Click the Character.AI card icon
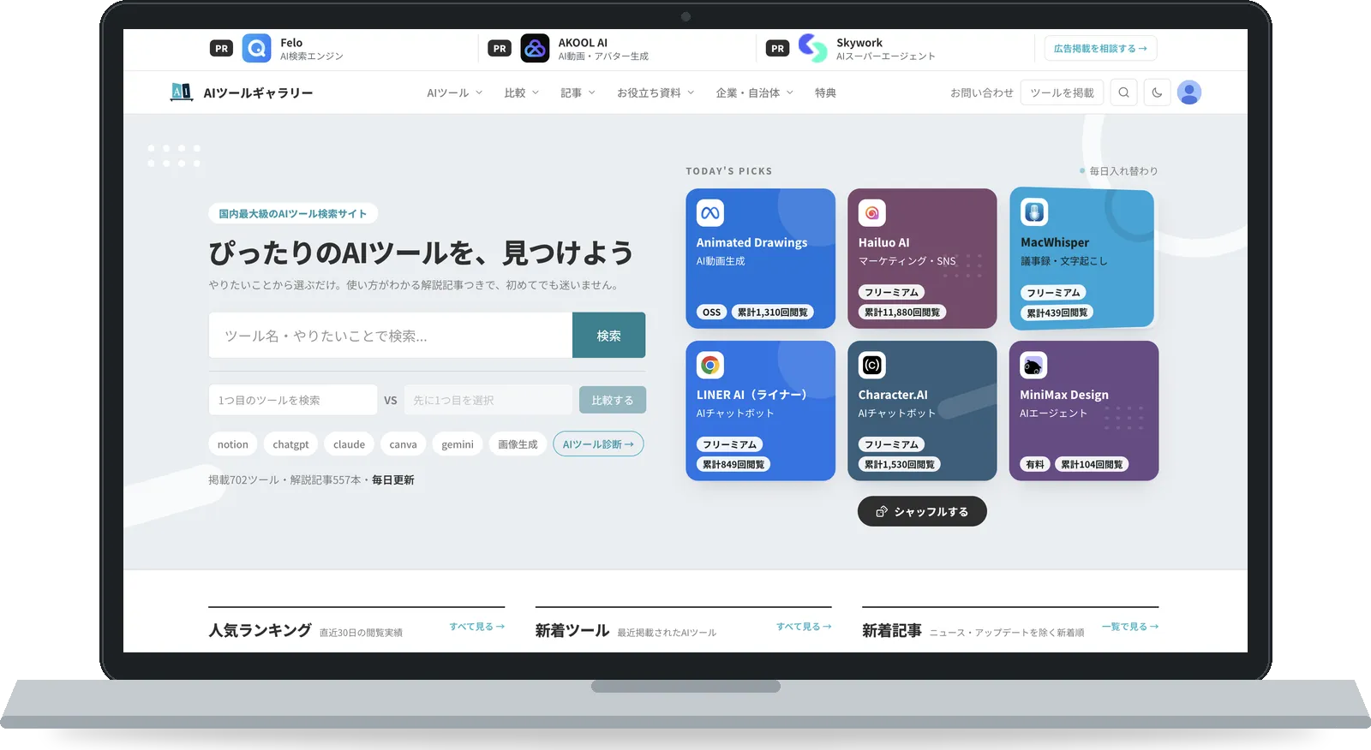This screenshot has height=750, width=1371. coord(872,366)
